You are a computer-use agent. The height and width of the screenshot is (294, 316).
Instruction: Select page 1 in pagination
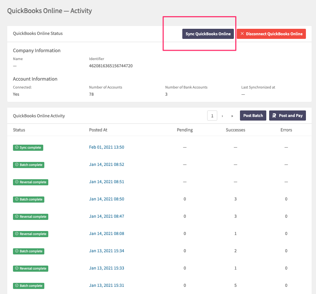pyautogui.click(x=212, y=116)
